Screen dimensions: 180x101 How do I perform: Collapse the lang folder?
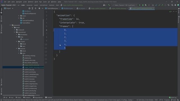[17, 37]
